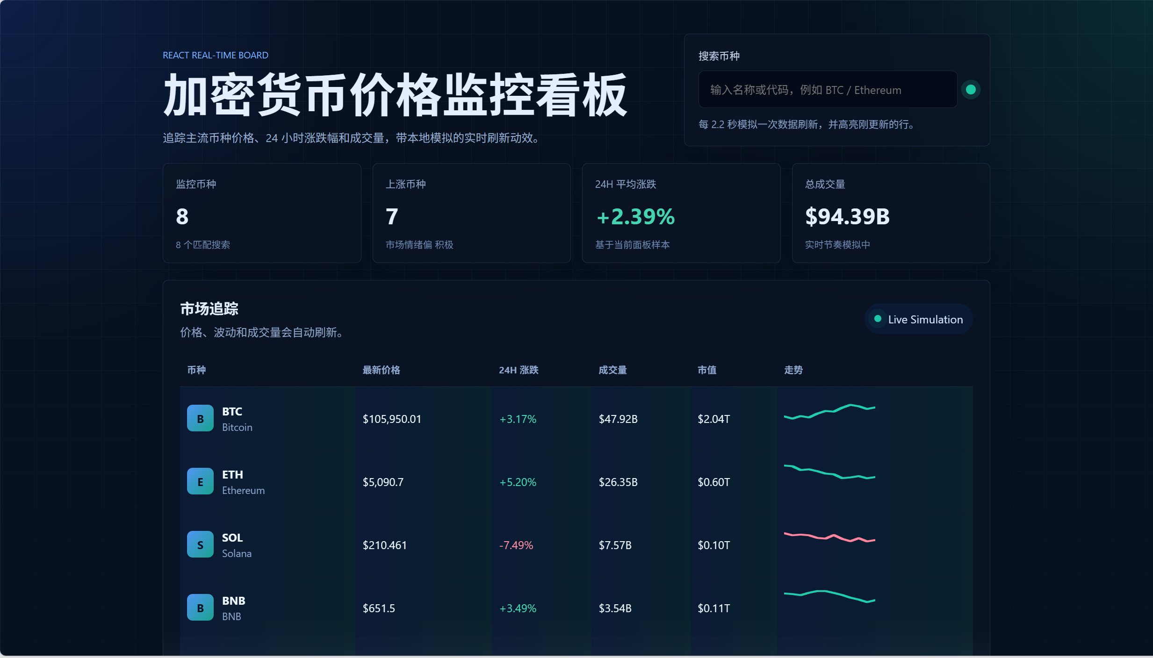Image resolution: width=1153 pixels, height=658 pixels.
Task: Select the 总成交量 stat card
Action: [x=891, y=213]
